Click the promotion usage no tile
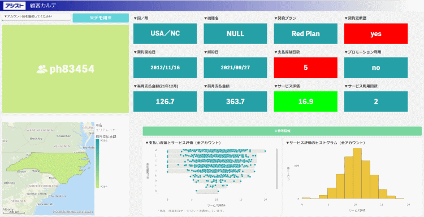This screenshot has width=424, height=217. coord(376,68)
